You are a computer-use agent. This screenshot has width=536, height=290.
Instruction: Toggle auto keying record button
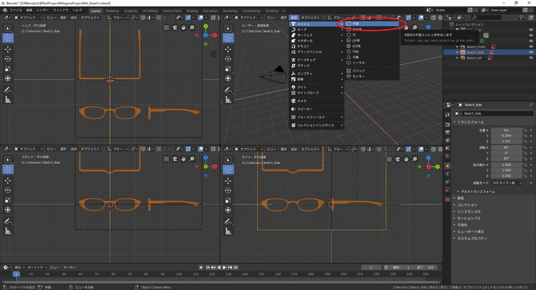click(x=201, y=267)
